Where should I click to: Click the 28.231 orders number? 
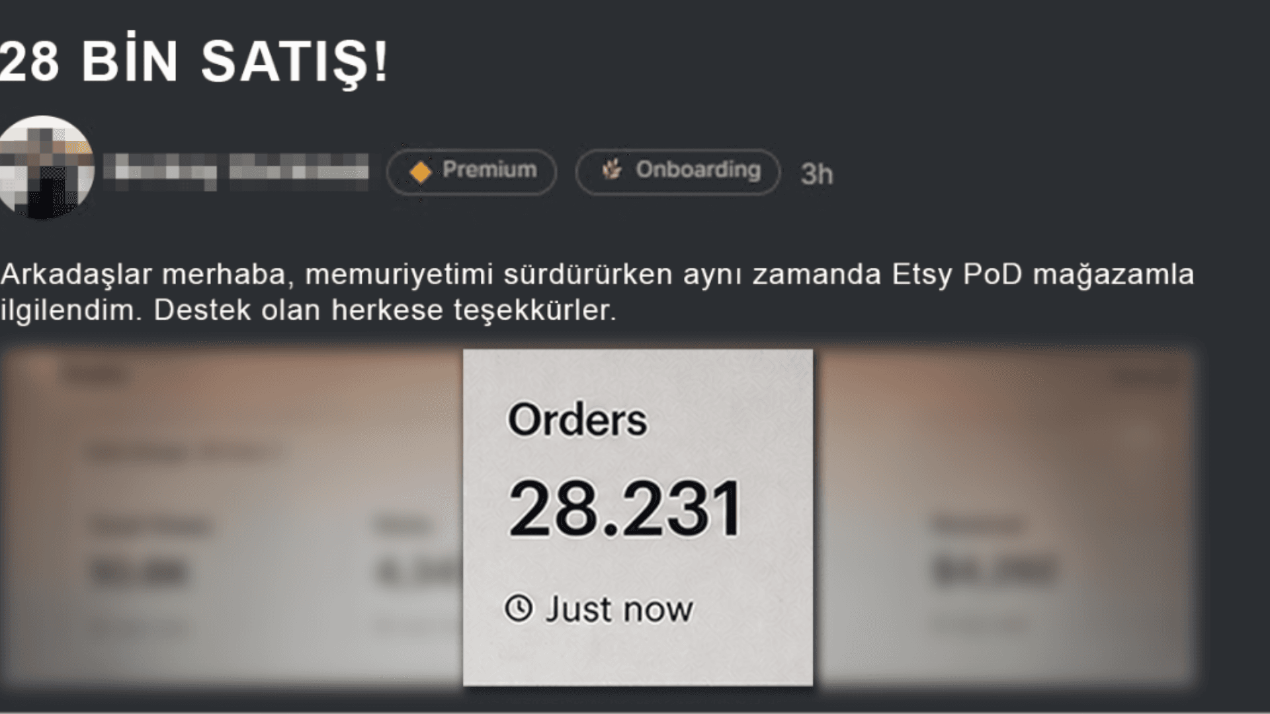624,509
